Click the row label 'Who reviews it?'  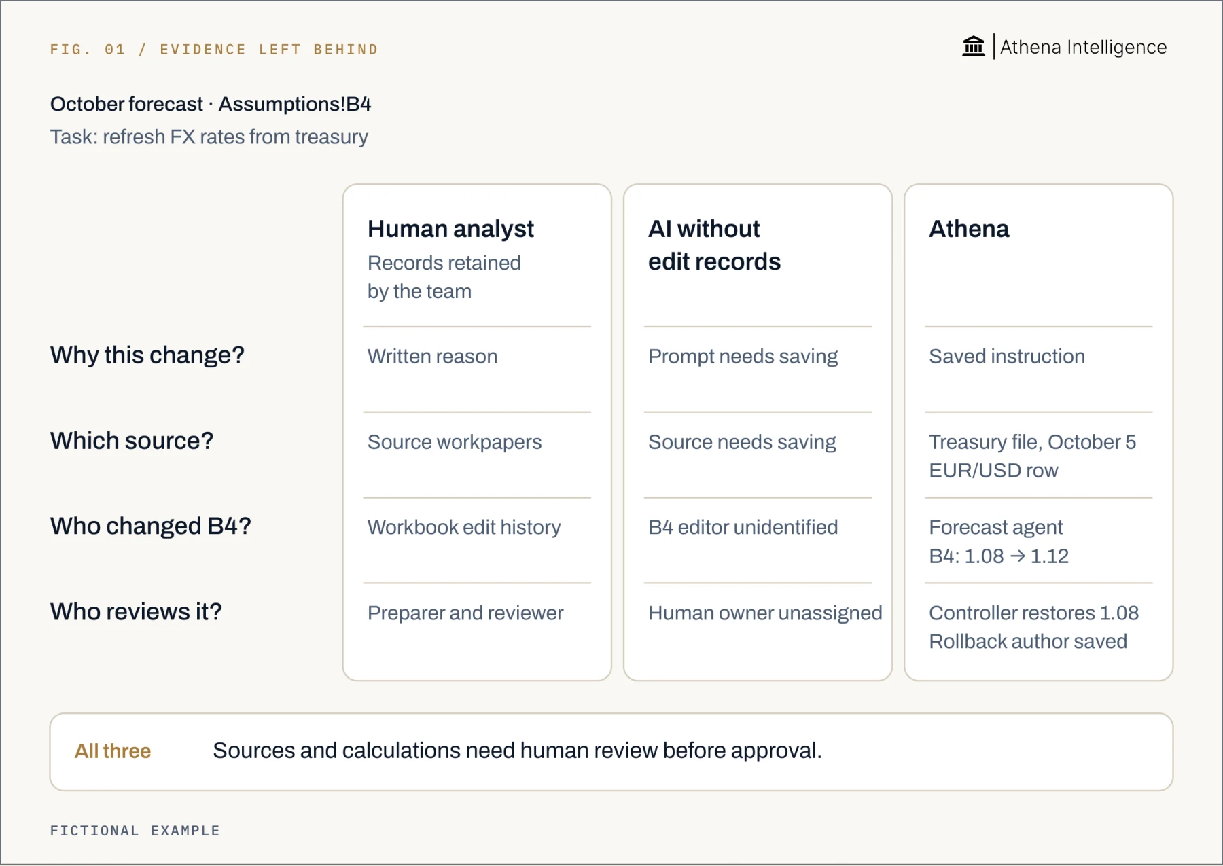(136, 612)
